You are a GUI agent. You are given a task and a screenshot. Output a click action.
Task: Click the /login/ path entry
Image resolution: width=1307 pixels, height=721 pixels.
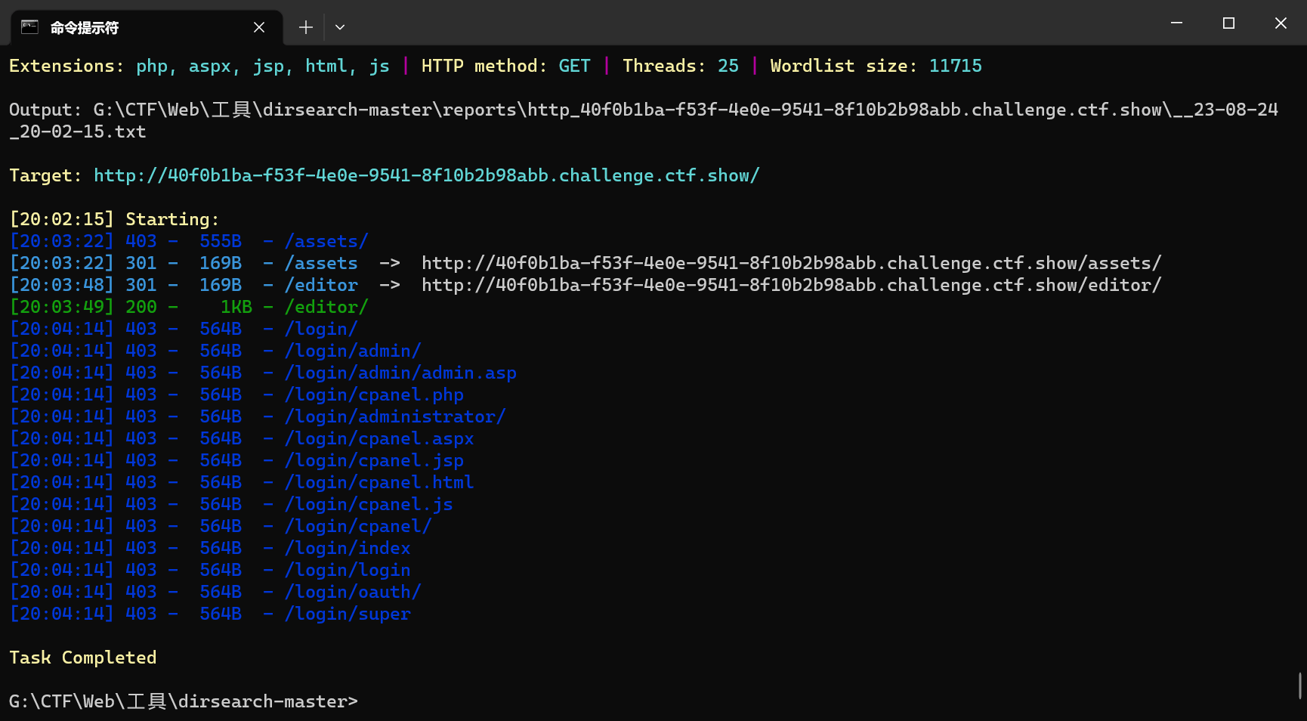click(x=321, y=329)
